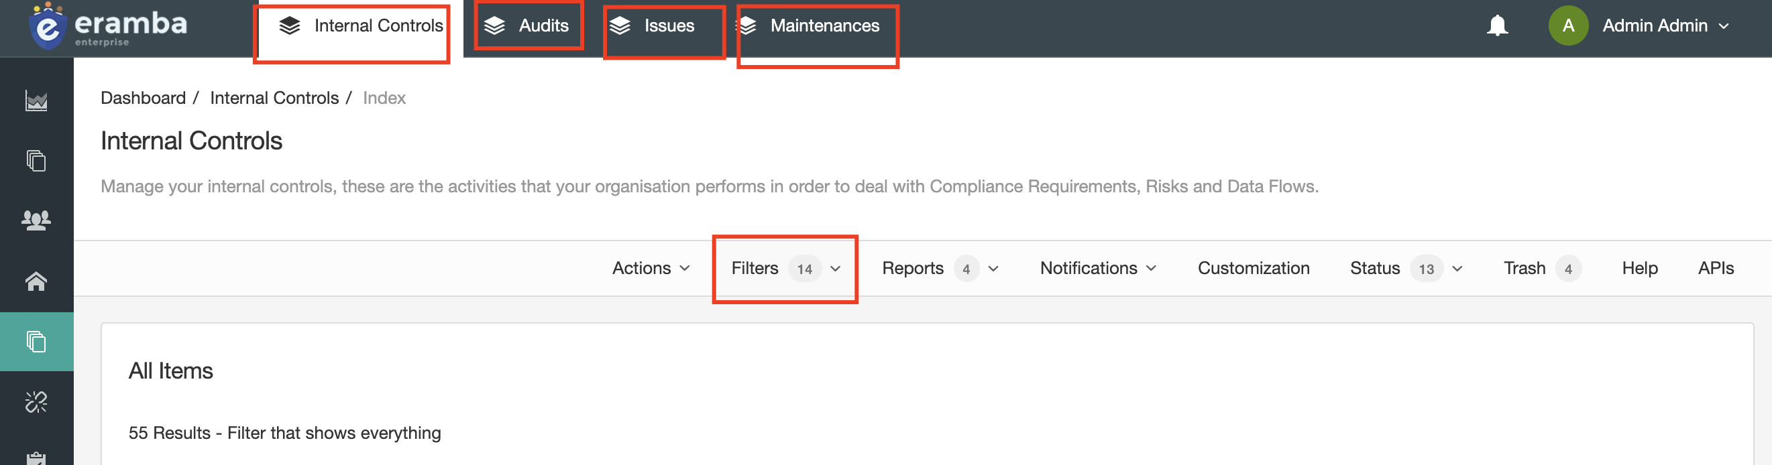Open the Notifications dropdown
The width and height of the screenshot is (1772, 465).
pyautogui.click(x=1098, y=269)
